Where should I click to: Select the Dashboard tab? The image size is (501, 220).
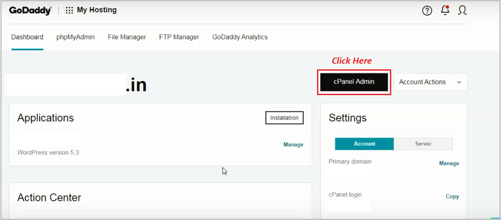[27, 37]
